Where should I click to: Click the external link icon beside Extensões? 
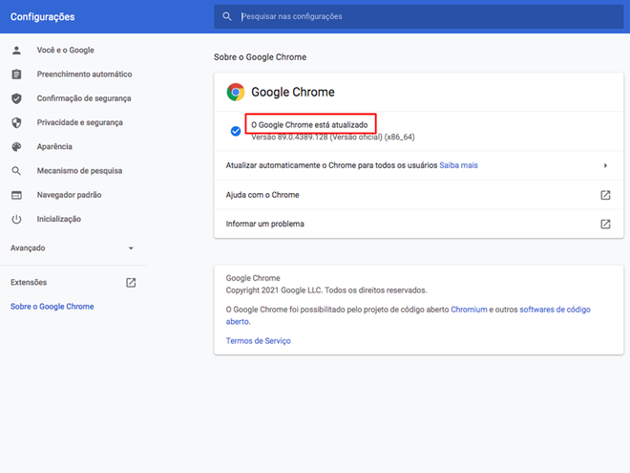coord(131,282)
